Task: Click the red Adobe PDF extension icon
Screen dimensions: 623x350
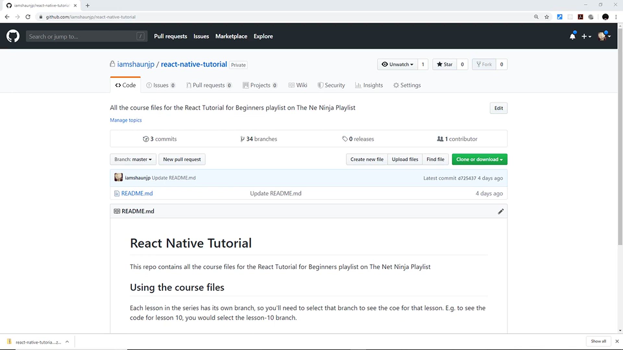Action: pos(580,17)
